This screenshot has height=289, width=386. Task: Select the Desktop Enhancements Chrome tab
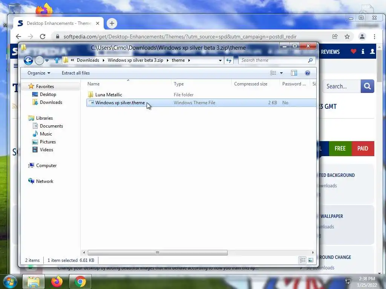click(58, 23)
